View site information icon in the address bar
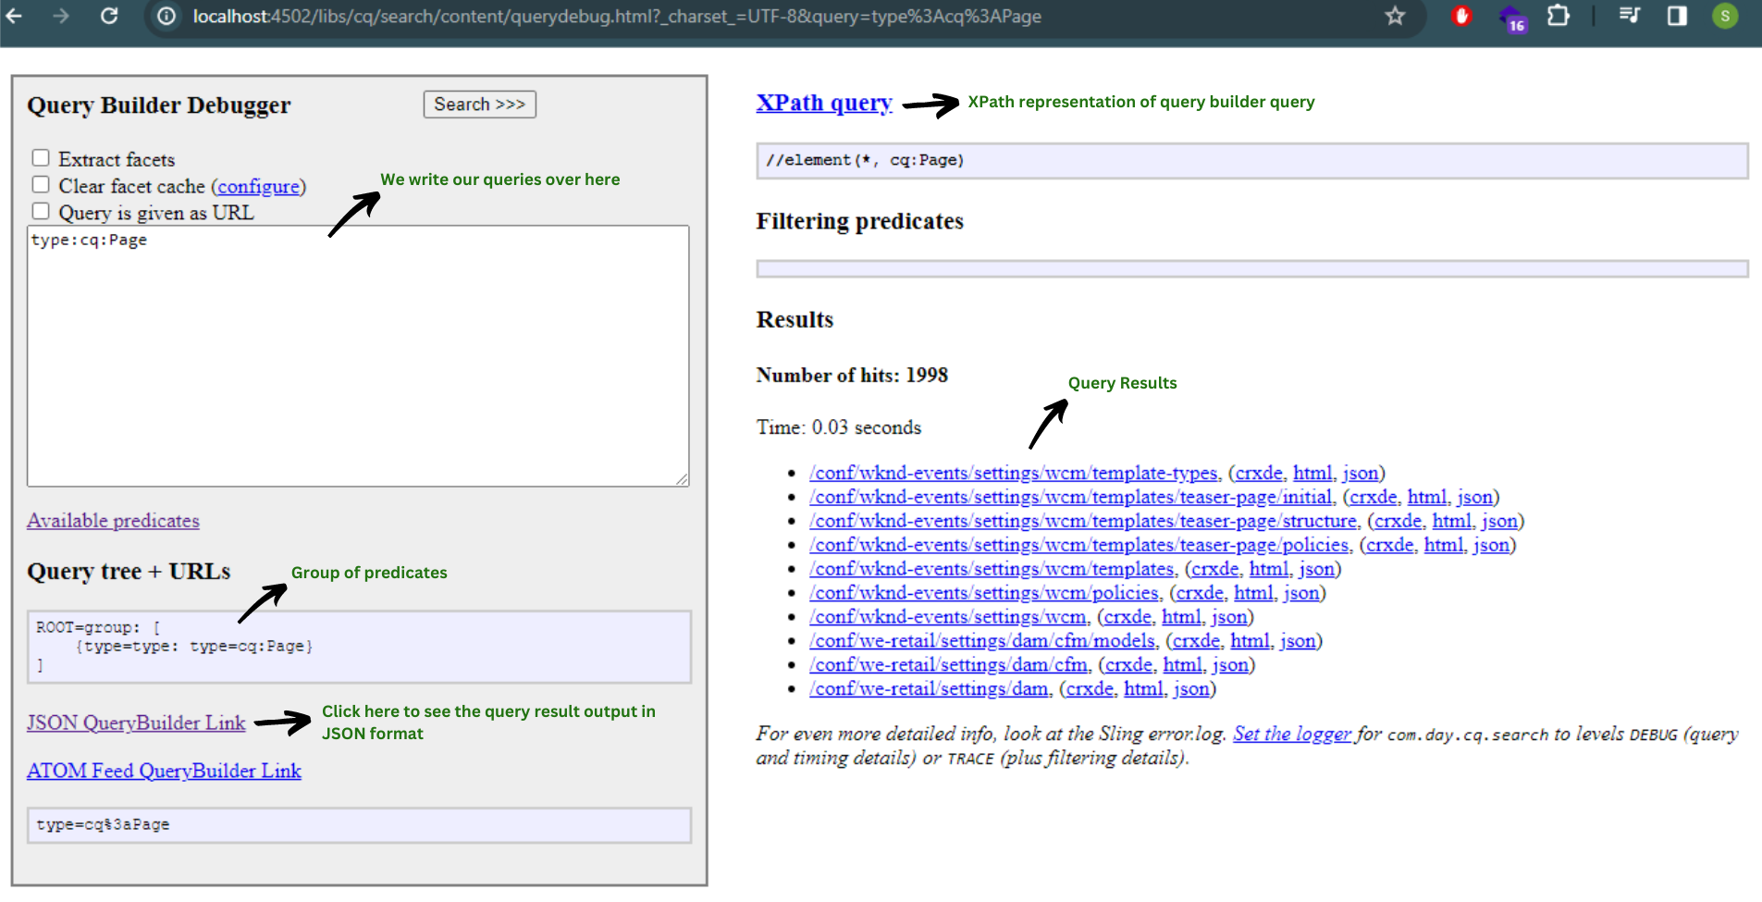This screenshot has height=902, width=1762. coord(165,16)
